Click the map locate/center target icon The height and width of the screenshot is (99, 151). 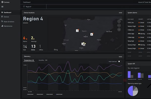coord(119,21)
